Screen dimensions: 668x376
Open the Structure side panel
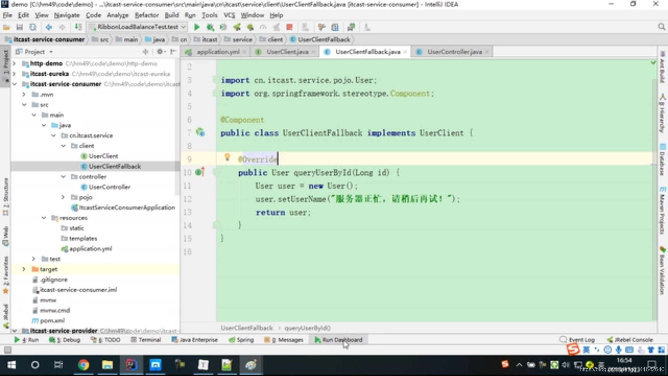click(6, 197)
